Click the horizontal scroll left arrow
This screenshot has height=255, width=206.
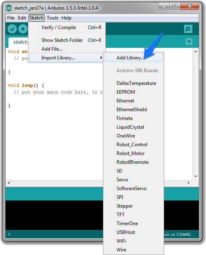pos(9,183)
